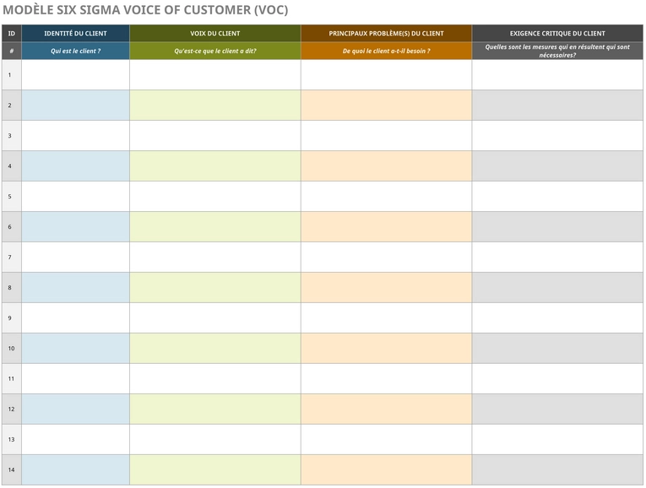The image size is (646, 488).
Task: Select row number 12 cell
Action: click(x=12, y=409)
